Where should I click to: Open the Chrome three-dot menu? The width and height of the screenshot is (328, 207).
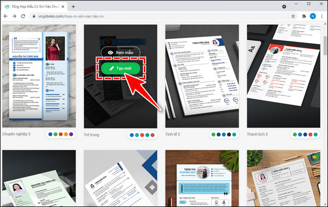[x=322, y=16]
